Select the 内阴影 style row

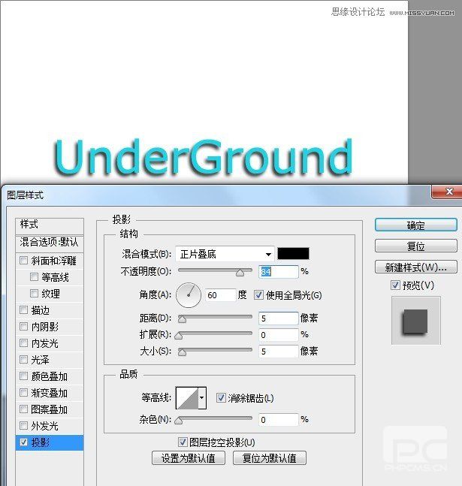pyautogui.click(x=50, y=327)
